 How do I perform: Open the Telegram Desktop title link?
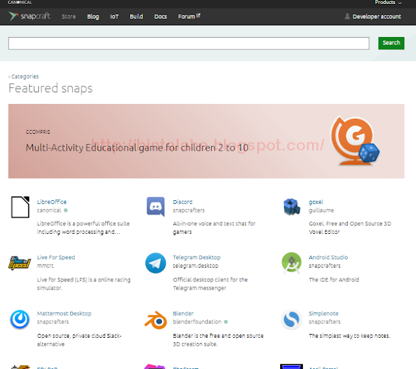point(196,257)
